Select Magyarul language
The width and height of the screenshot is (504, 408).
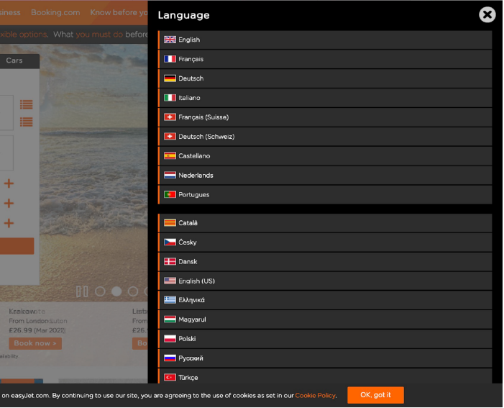[325, 319]
